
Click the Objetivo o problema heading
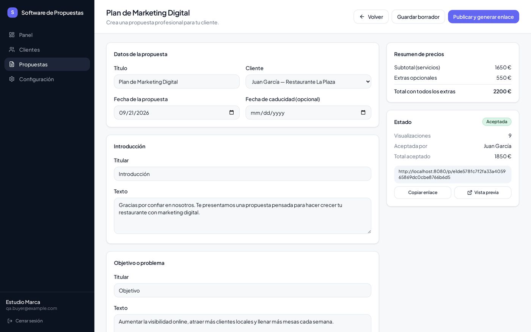139,263
